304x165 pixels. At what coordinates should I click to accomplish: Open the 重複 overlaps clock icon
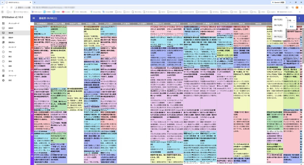tap(4, 61)
